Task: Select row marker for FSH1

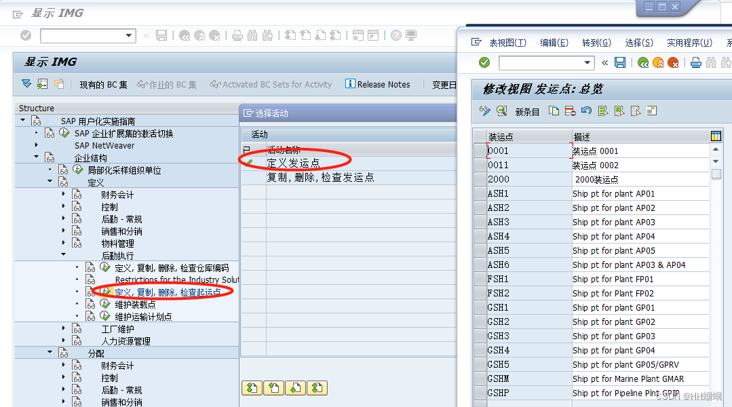Action: [480, 279]
